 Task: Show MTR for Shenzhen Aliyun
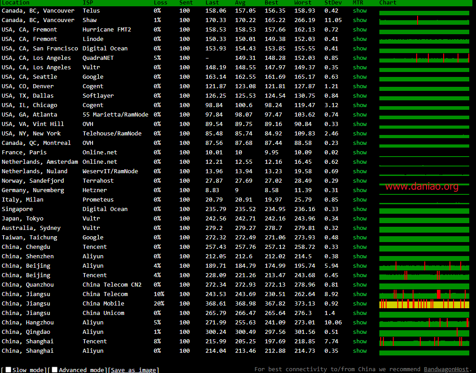tap(360, 256)
